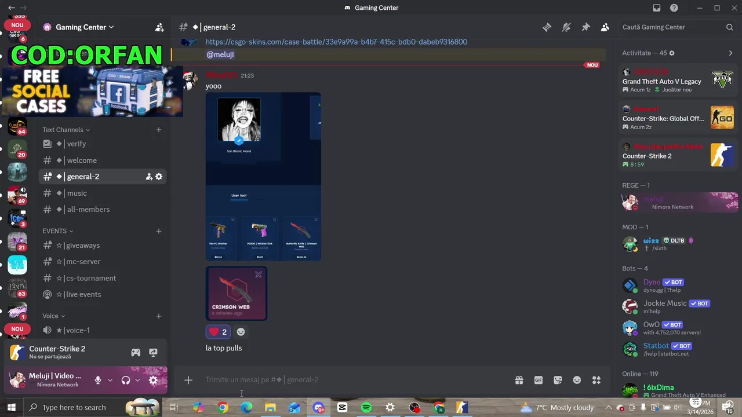
Task: Open the loot screenshot attachment image
Action: click(263, 177)
